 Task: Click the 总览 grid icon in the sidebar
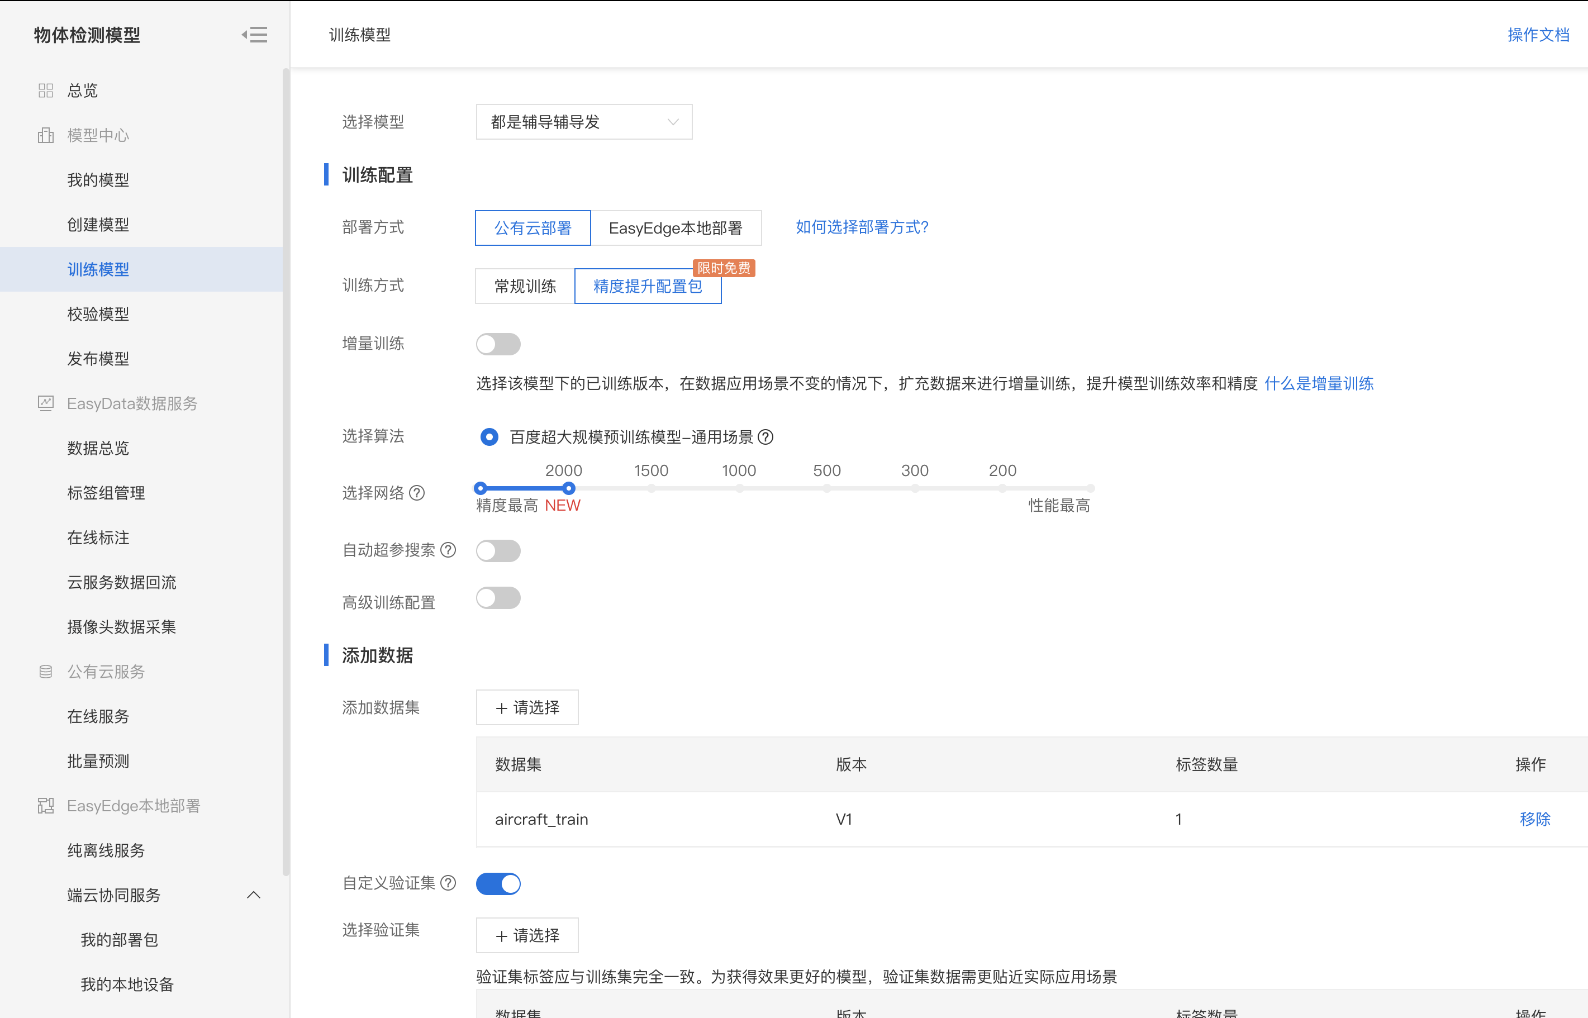[46, 91]
